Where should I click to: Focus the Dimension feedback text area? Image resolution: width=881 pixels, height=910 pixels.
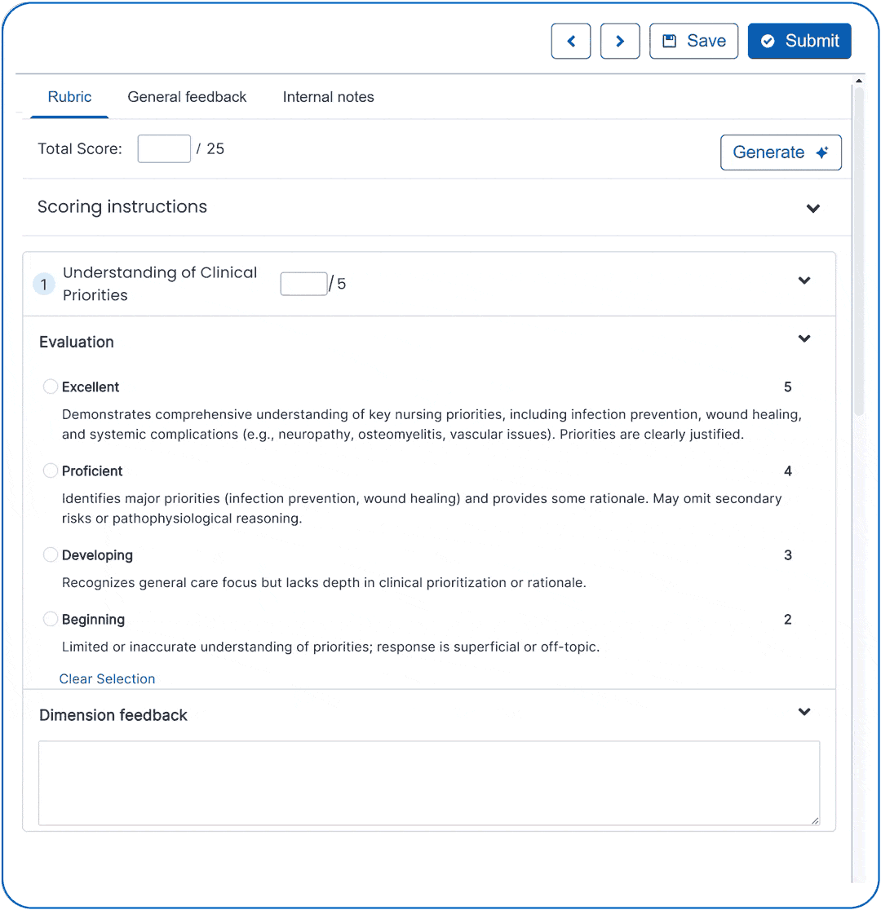click(428, 783)
